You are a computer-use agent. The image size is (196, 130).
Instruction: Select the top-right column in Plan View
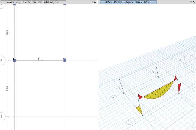65,5
